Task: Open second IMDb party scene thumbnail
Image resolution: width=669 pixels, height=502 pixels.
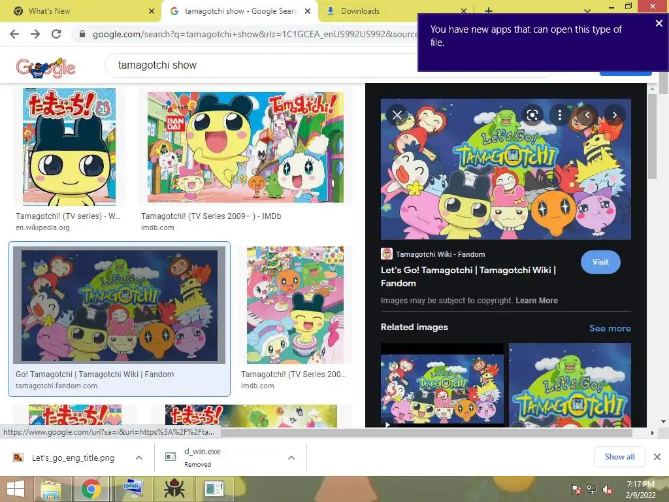Action: 295,305
